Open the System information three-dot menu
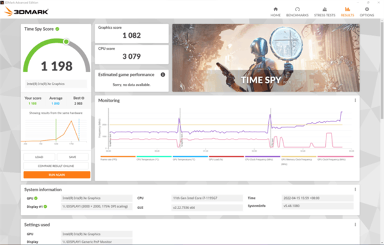Image resolution: width=384 pixels, height=245 pixels. click(x=355, y=190)
